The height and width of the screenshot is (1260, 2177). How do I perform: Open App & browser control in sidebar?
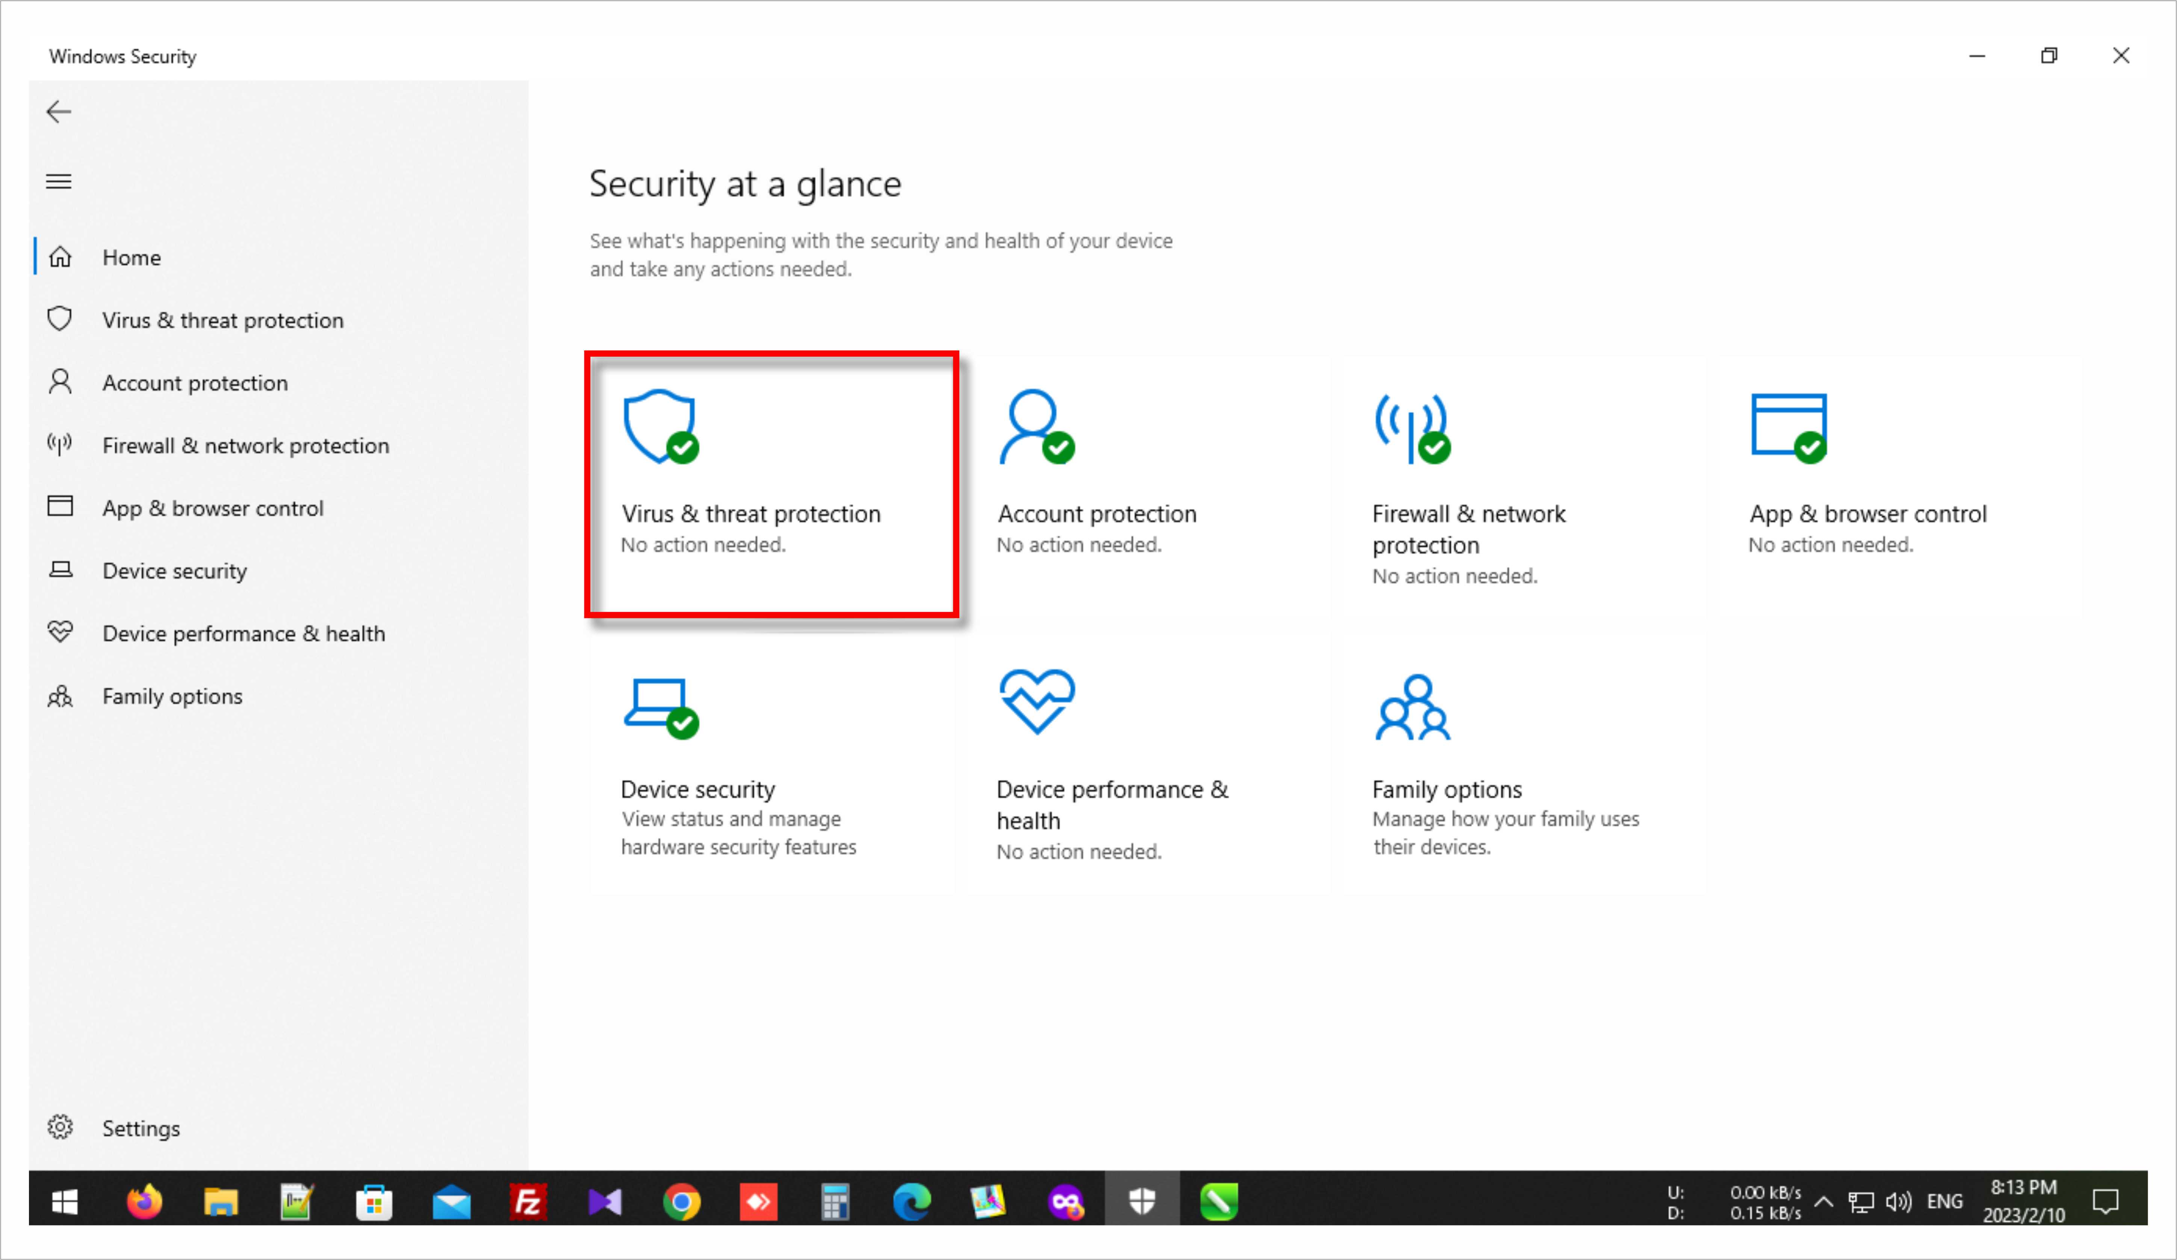278,508
